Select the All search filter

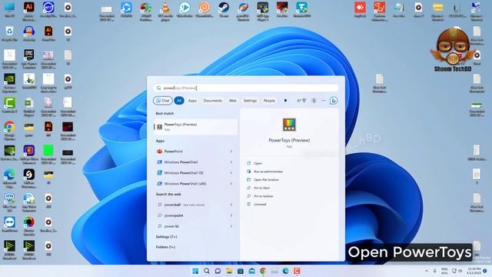(x=179, y=101)
